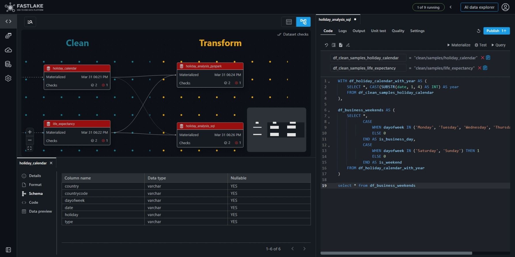515x257 pixels.
Task: Copy the holiday_calendar input path
Action: click(488, 58)
